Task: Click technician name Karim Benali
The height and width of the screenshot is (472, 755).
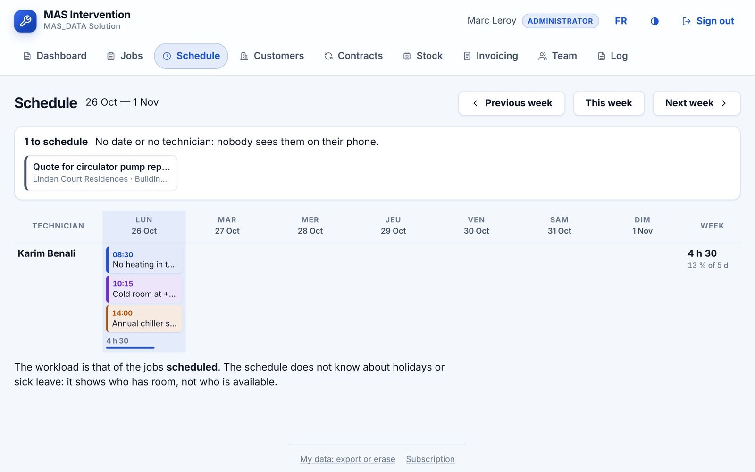Action: click(47, 253)
